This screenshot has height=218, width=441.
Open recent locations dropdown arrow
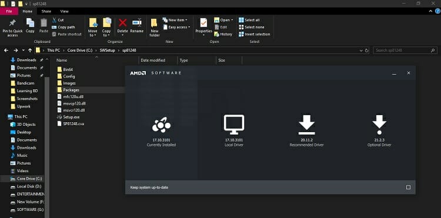24,51
